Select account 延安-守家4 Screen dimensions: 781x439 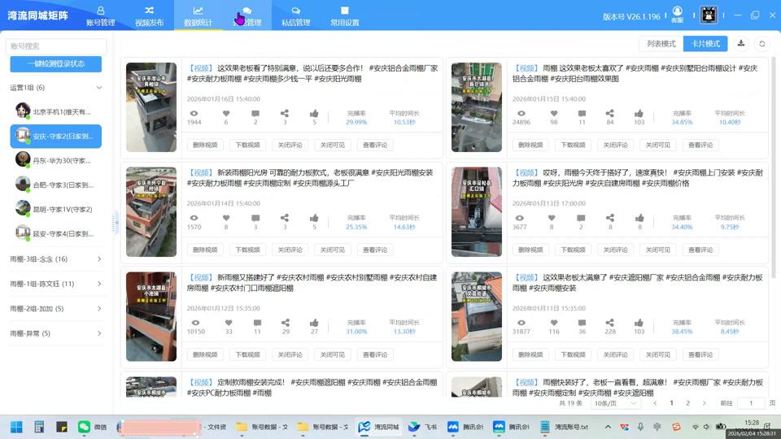click(x=56, y=233)
